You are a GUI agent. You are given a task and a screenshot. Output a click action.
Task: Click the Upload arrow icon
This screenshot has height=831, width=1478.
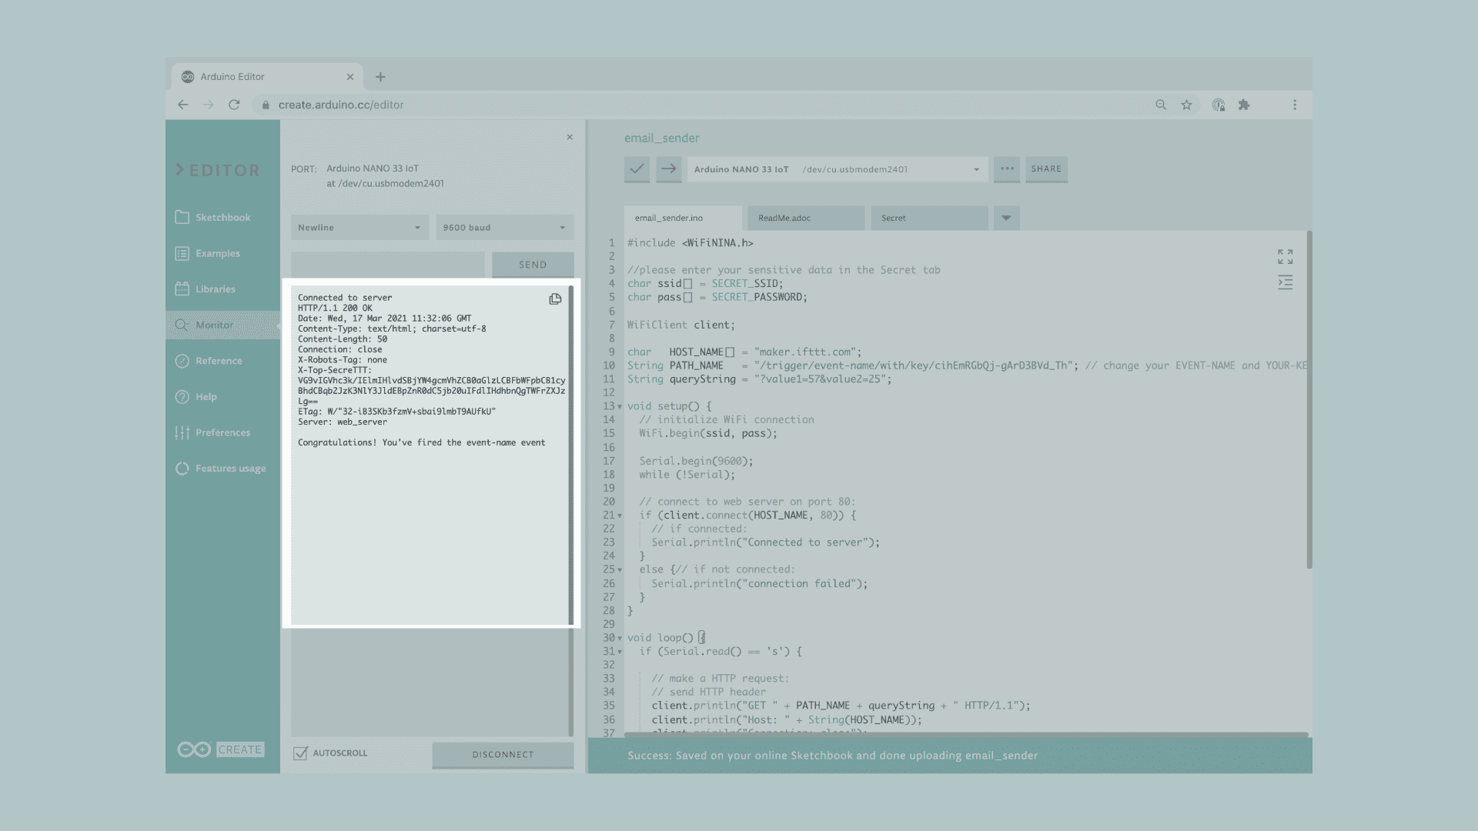668,169
